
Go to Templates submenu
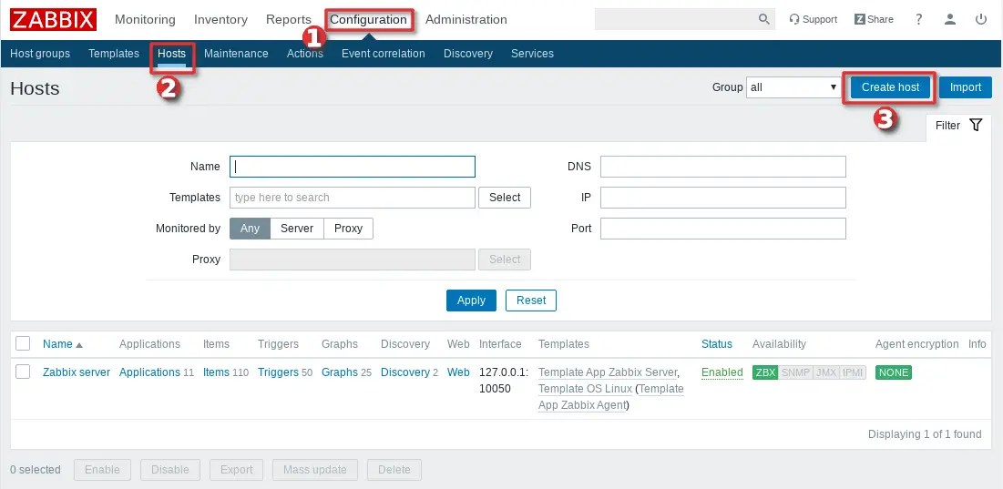pos(114,54)
